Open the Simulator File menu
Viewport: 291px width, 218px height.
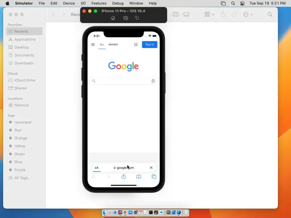tap(42, 3)
